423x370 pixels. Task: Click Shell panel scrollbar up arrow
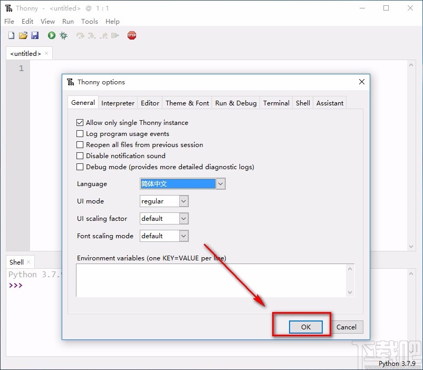411,274
